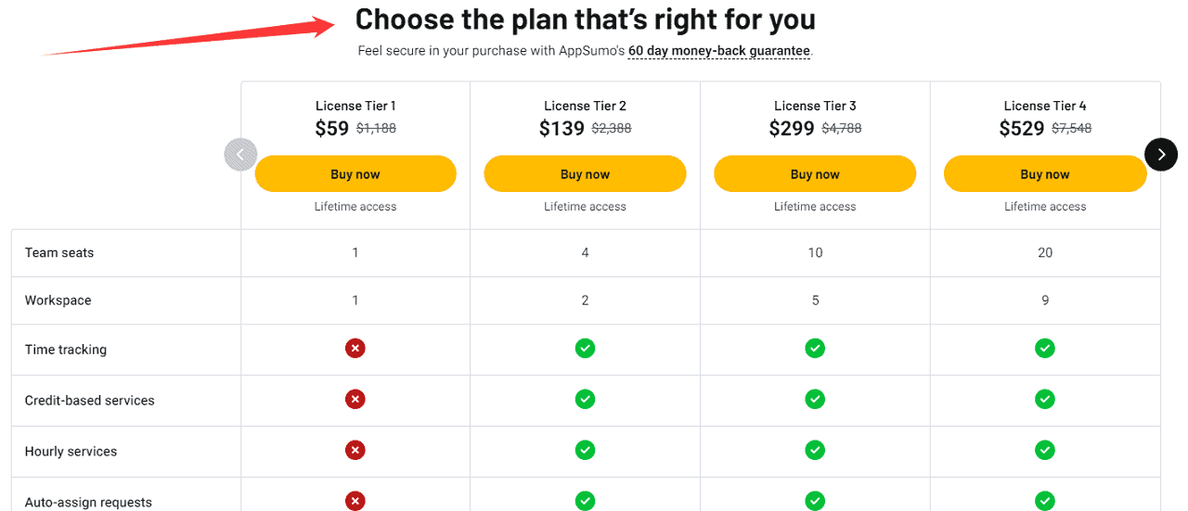Click the Tier 3 Auto-assign requests checkmark
This screenshot has width=1188, height=511.
815,502
